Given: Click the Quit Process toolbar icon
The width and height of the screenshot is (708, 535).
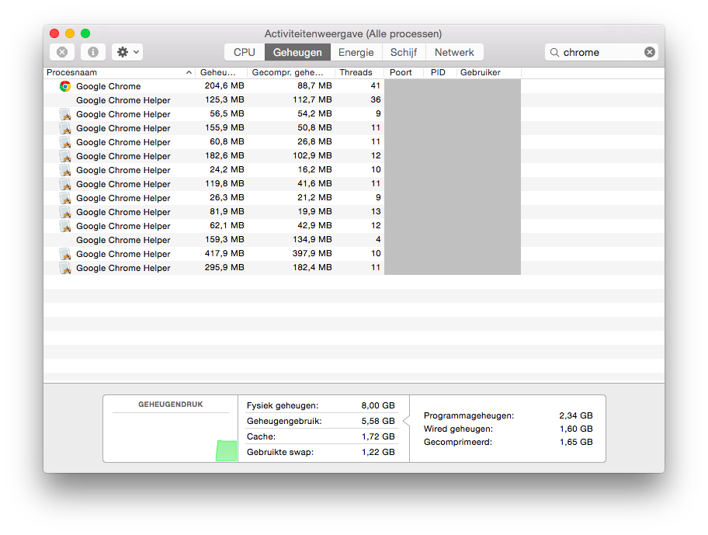Looking at the screenshot, I should (x=62, y=52).
